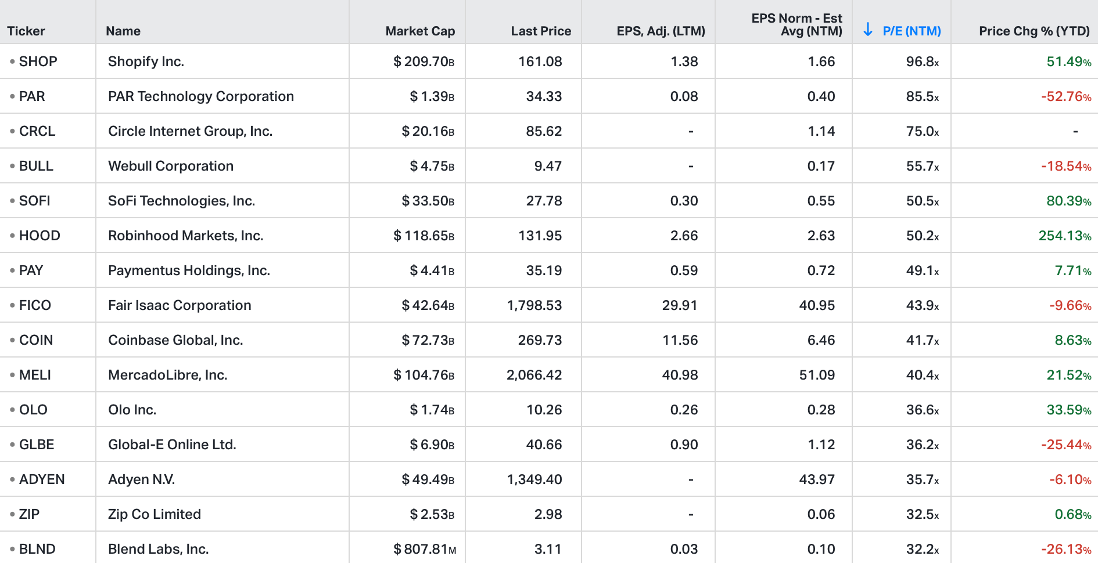This screenshot has width=1098, height=563.
Task: Click the bullet dot beside HOOD ticker
Action: click(12, 235)
